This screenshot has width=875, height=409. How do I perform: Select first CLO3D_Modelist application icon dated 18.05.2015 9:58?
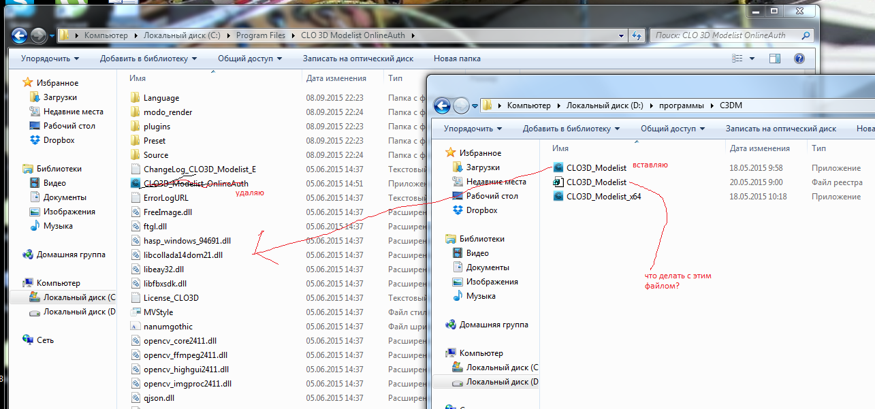pos(558,168)
